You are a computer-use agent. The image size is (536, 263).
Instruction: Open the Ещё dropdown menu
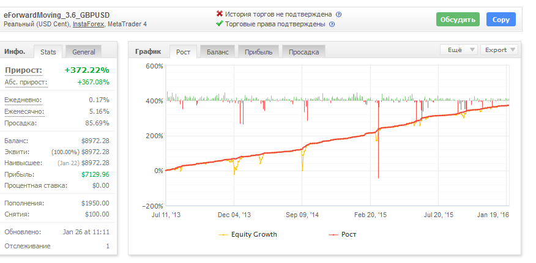[459, 50]
